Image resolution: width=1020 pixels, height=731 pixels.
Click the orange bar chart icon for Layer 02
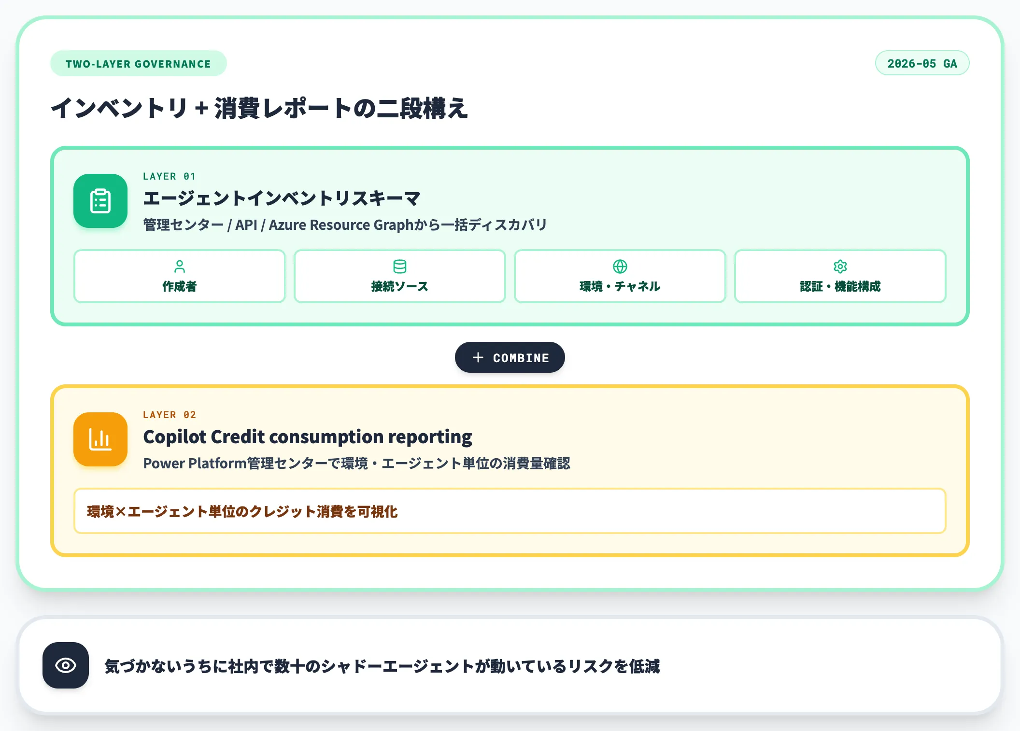click(100, 439)
